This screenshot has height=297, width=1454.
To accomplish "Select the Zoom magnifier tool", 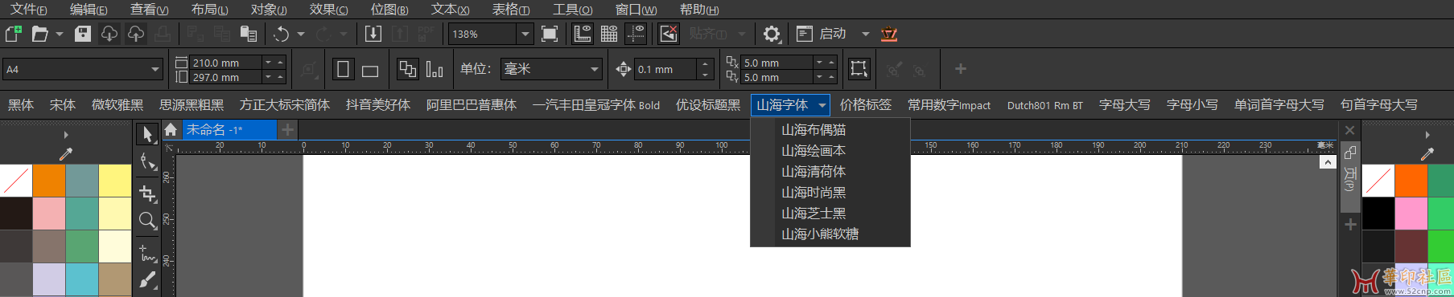I will (147, 221).
